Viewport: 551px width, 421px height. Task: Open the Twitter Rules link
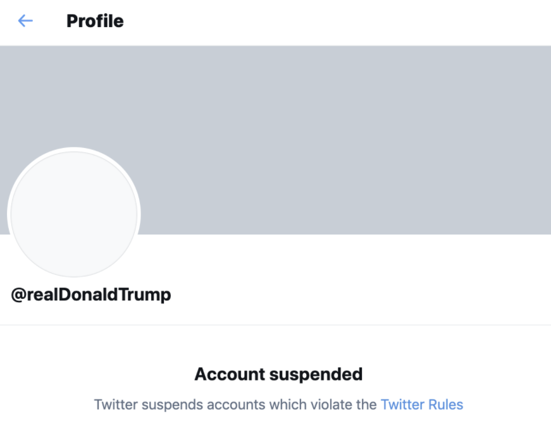point(422,405)
